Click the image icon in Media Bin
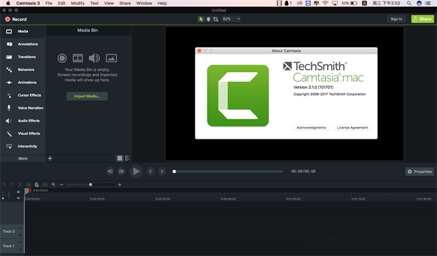 [111, 58]
